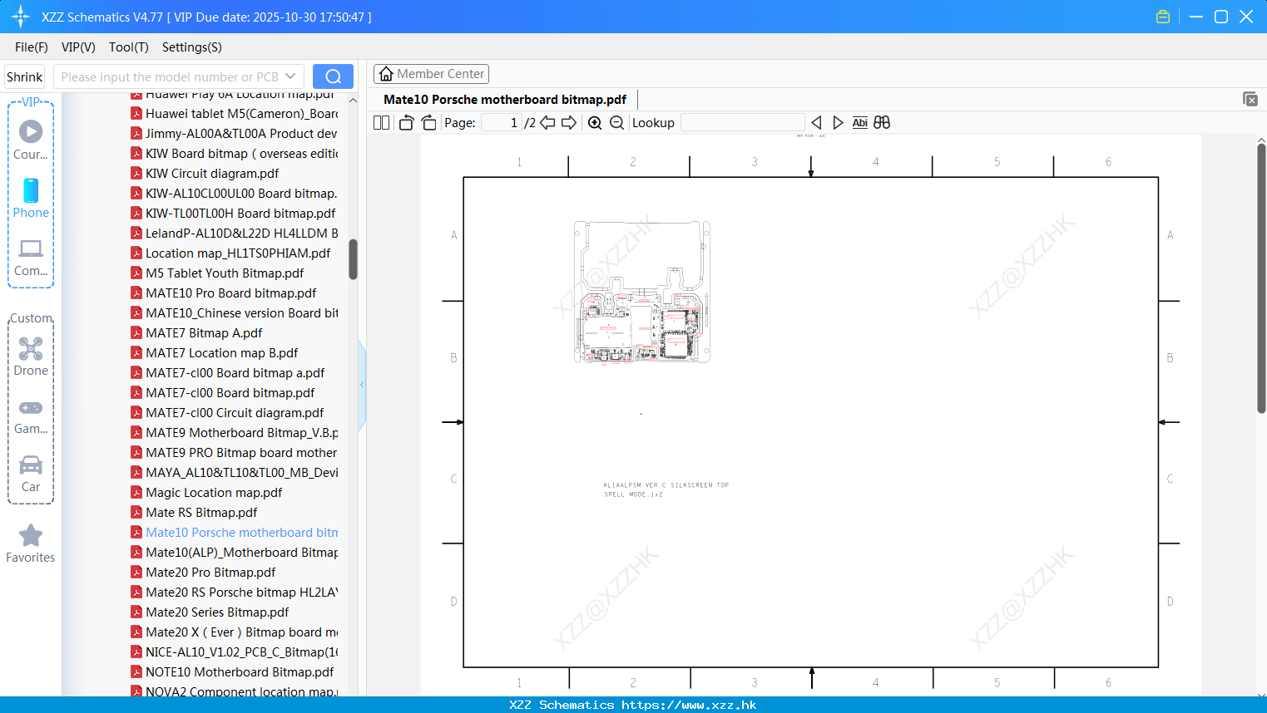Find next lookup result
The image size is (1267, 713).
tap(838, 123)
